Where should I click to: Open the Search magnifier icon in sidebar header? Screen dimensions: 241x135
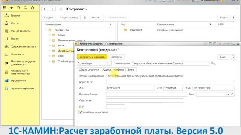coord(26,8)
